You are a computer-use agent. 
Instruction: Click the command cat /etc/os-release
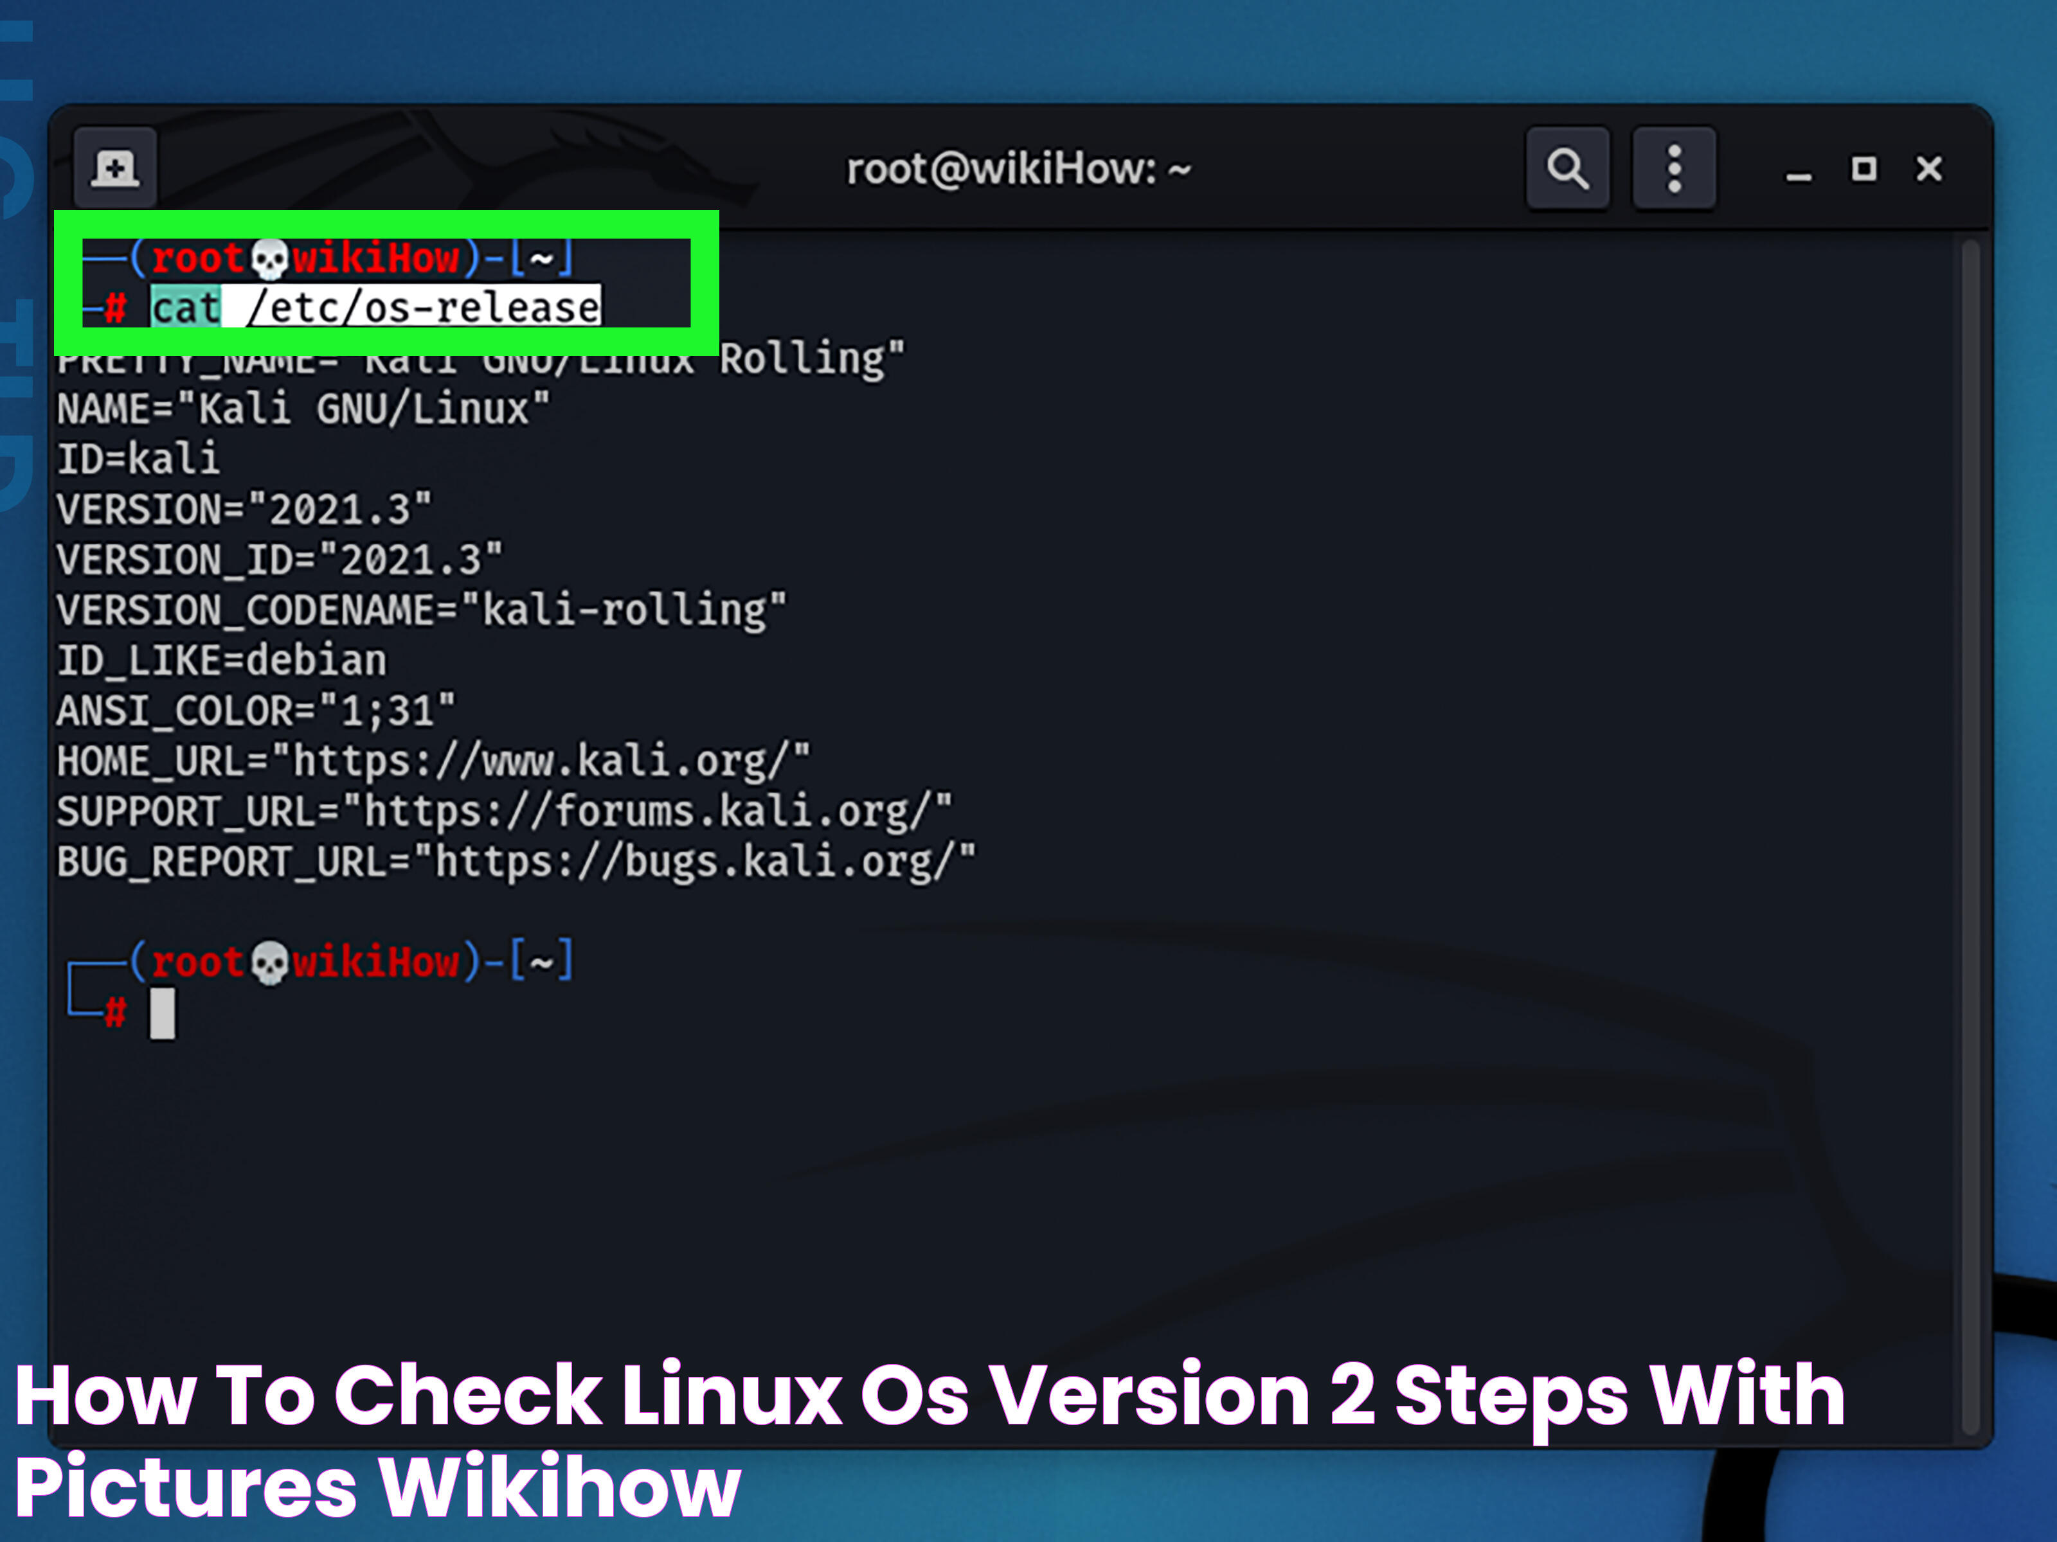point(375,306)
